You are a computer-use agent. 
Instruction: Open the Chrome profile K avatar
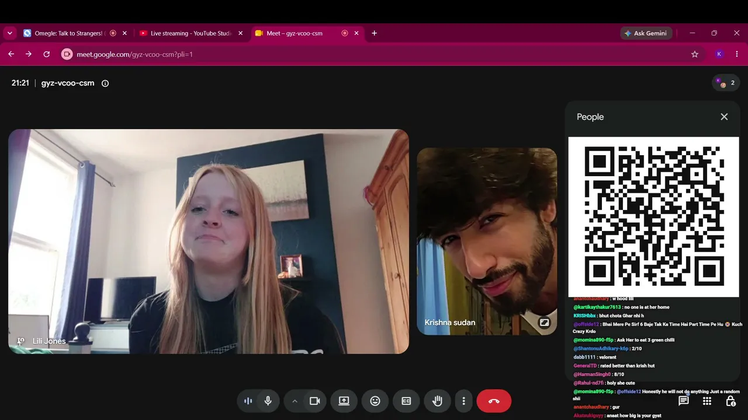click(719, 54)
